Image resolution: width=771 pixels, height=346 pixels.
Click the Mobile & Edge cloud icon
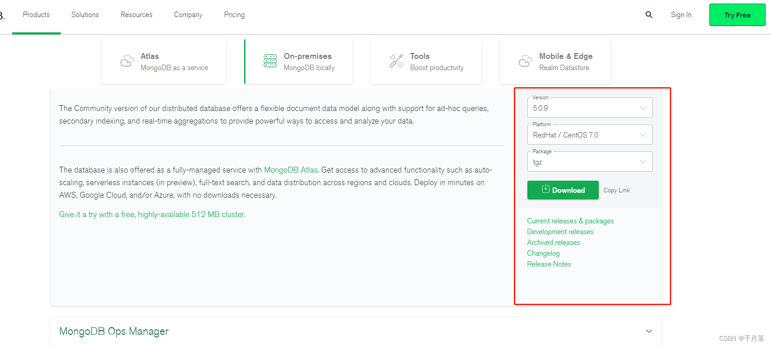point(526,61)
